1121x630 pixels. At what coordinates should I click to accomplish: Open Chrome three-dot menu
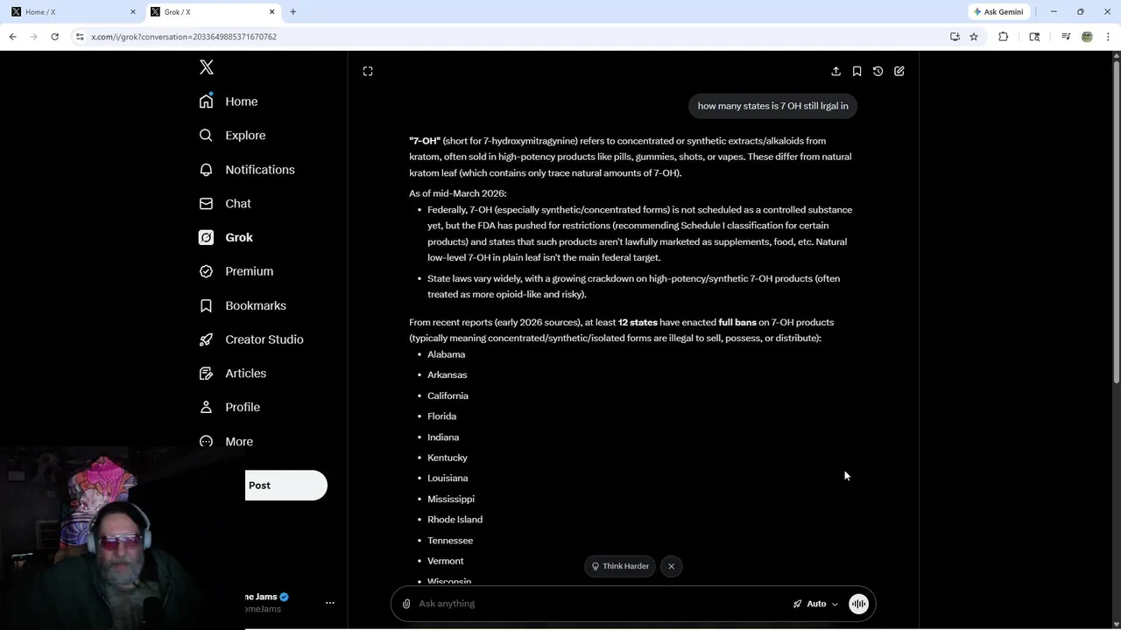click(1108, 37)
